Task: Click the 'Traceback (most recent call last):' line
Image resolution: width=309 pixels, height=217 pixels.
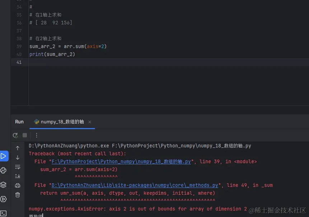Action: click(x=77, y=154)
